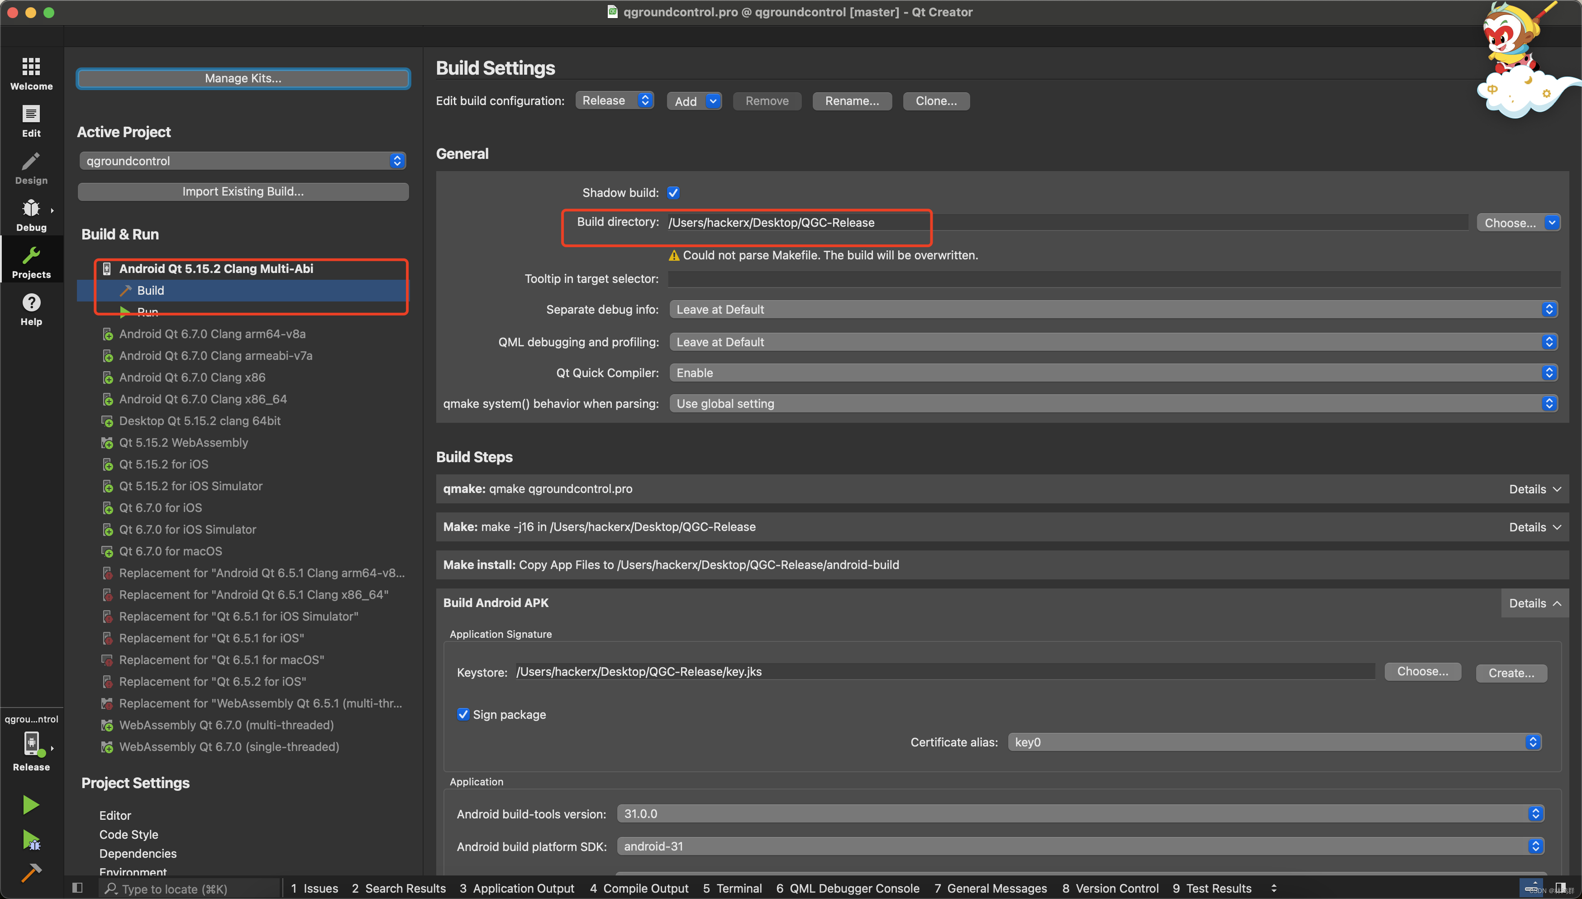The image size is (1582, 899).
Task: Switch to Debug mode
Action: point(31,215)
